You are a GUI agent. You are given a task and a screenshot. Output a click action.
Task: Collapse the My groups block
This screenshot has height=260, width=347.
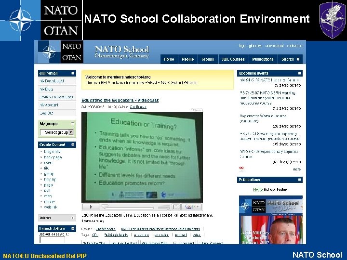coord(72,124)
